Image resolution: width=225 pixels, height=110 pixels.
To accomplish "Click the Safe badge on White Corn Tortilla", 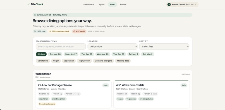I will click(184, 85).
